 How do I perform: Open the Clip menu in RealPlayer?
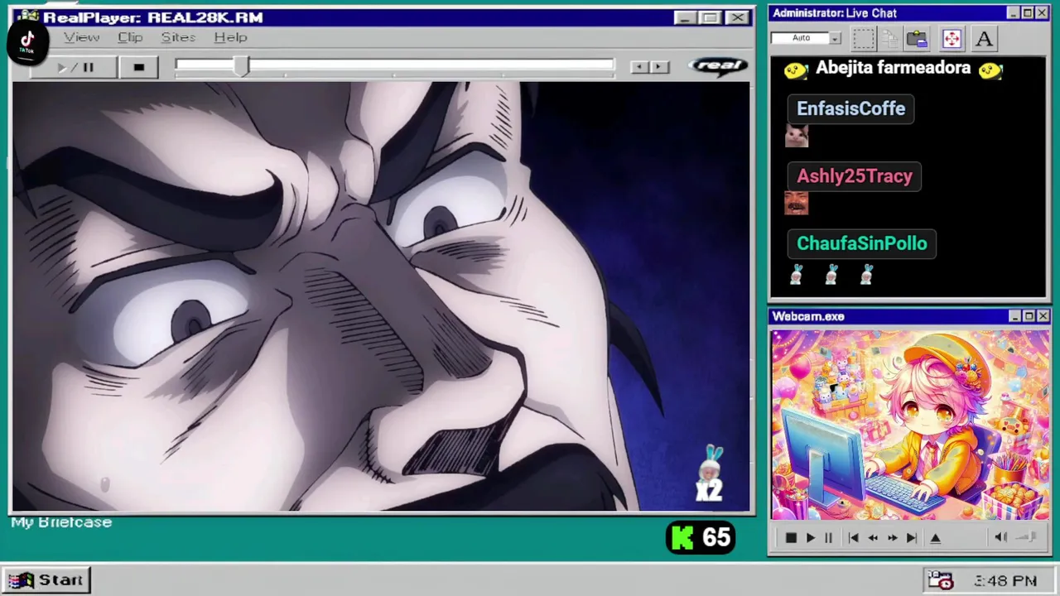(130, 37)
